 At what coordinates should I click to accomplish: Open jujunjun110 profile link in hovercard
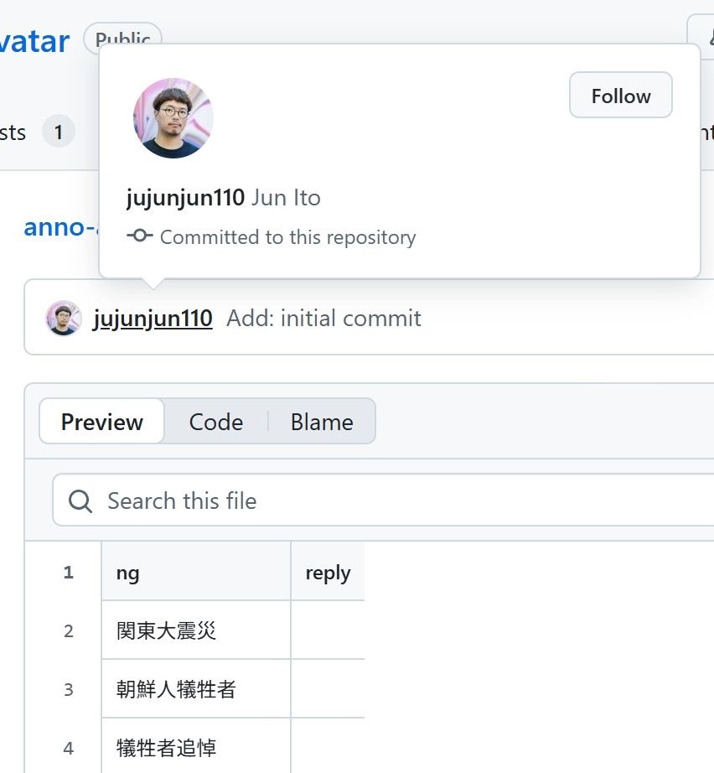(x=185, y=198)
